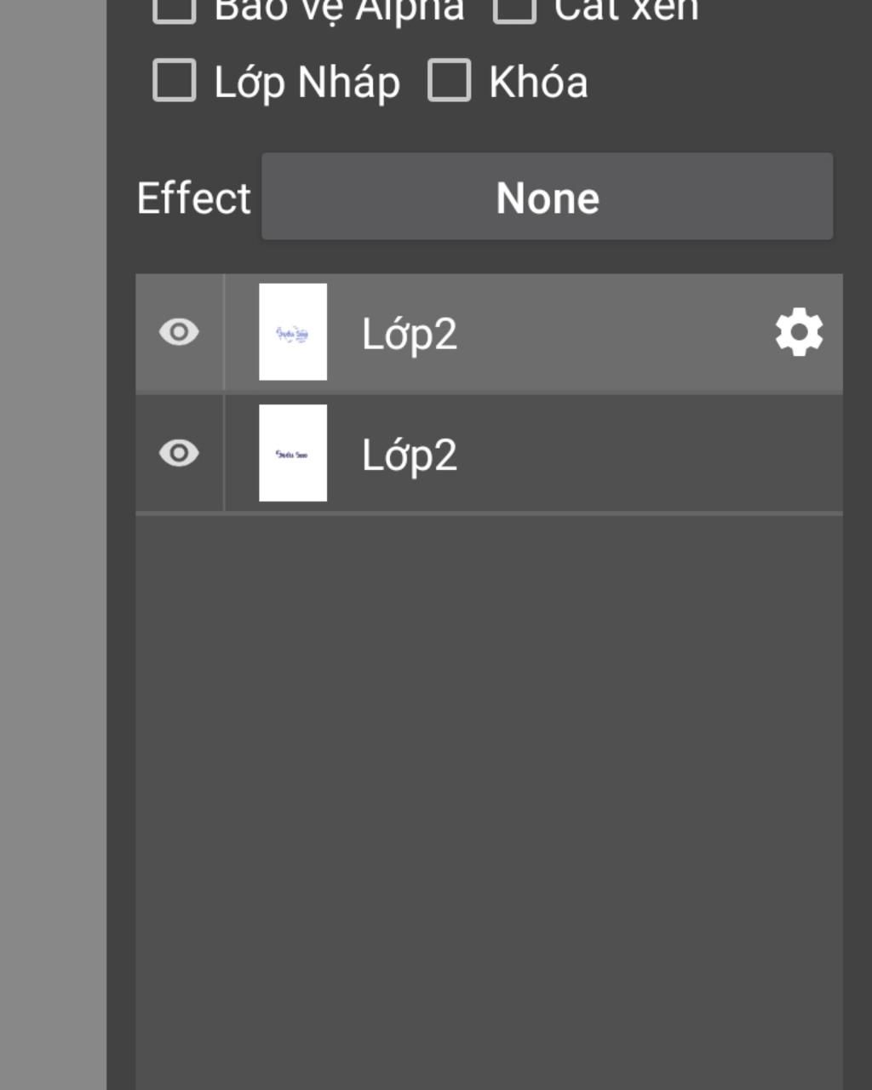Check the Cắt xén clipping checkbox
This screenshot has width=872, height=1090.
coord(514,9)
